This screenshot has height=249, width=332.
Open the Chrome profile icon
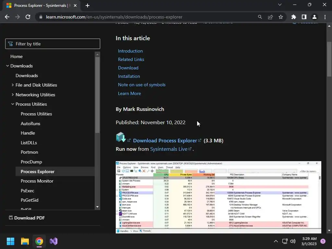pyautogui.click(x=314, y=17)
